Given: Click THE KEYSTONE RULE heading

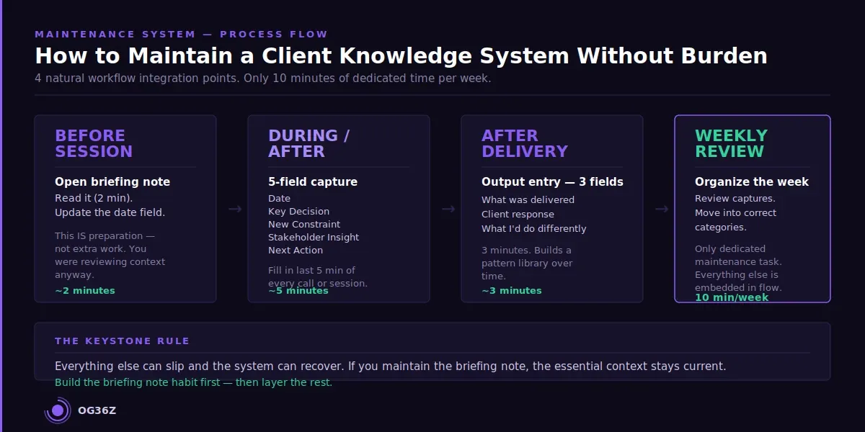Looking at the screenshot, I should tap(122, 341).
